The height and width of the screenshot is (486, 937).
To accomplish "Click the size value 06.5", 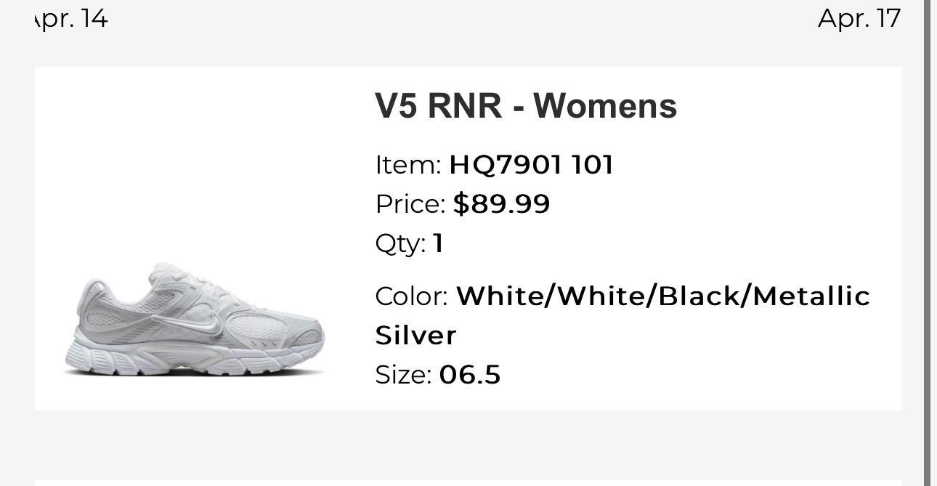I will pos(470,375).
